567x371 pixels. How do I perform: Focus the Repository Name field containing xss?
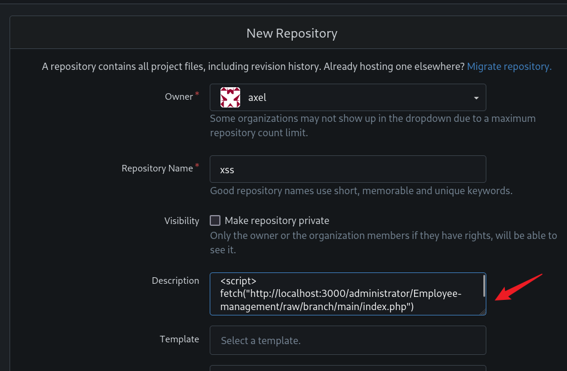348,169
